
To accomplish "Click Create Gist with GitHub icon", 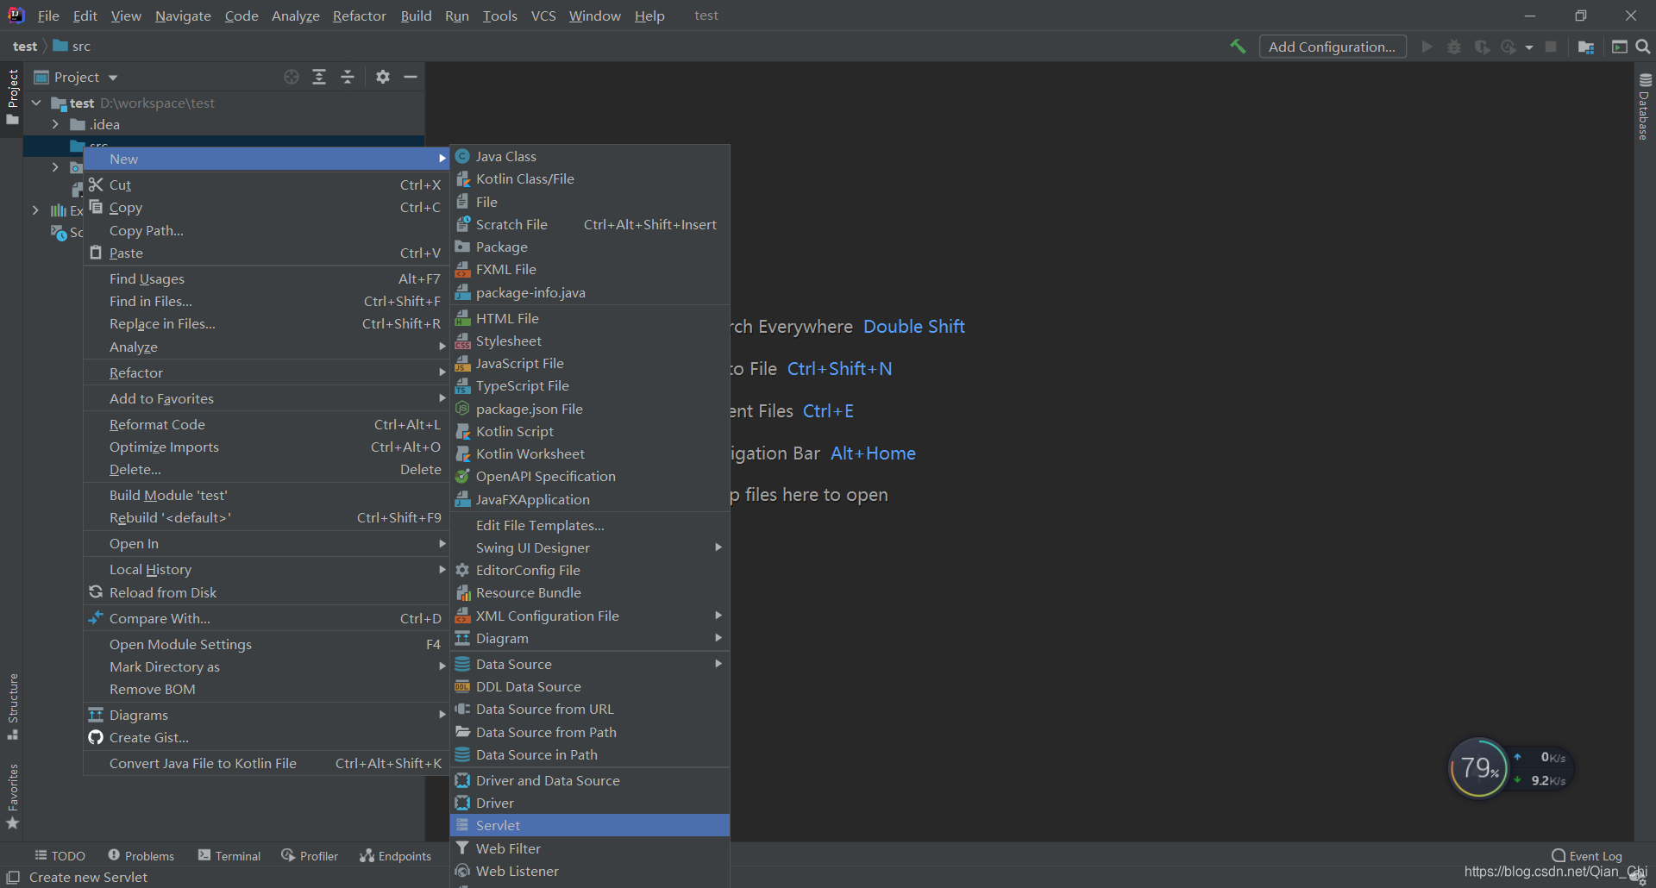I will [x=266, y=737].
